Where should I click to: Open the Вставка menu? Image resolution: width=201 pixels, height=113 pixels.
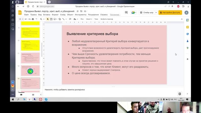point(47,15)
